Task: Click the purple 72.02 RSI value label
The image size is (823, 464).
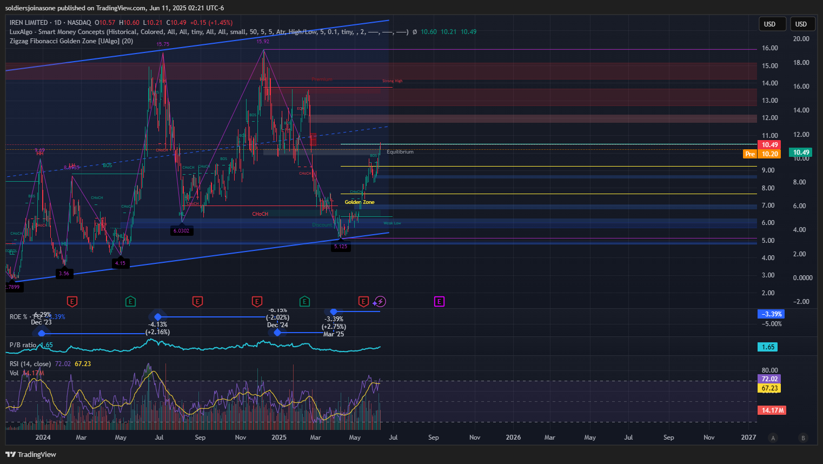Action: coord(770,379)
